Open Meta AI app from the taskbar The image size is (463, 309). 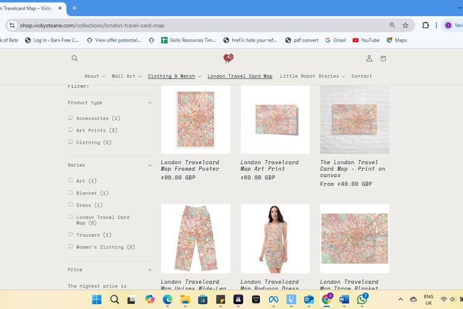click(274, 299)
